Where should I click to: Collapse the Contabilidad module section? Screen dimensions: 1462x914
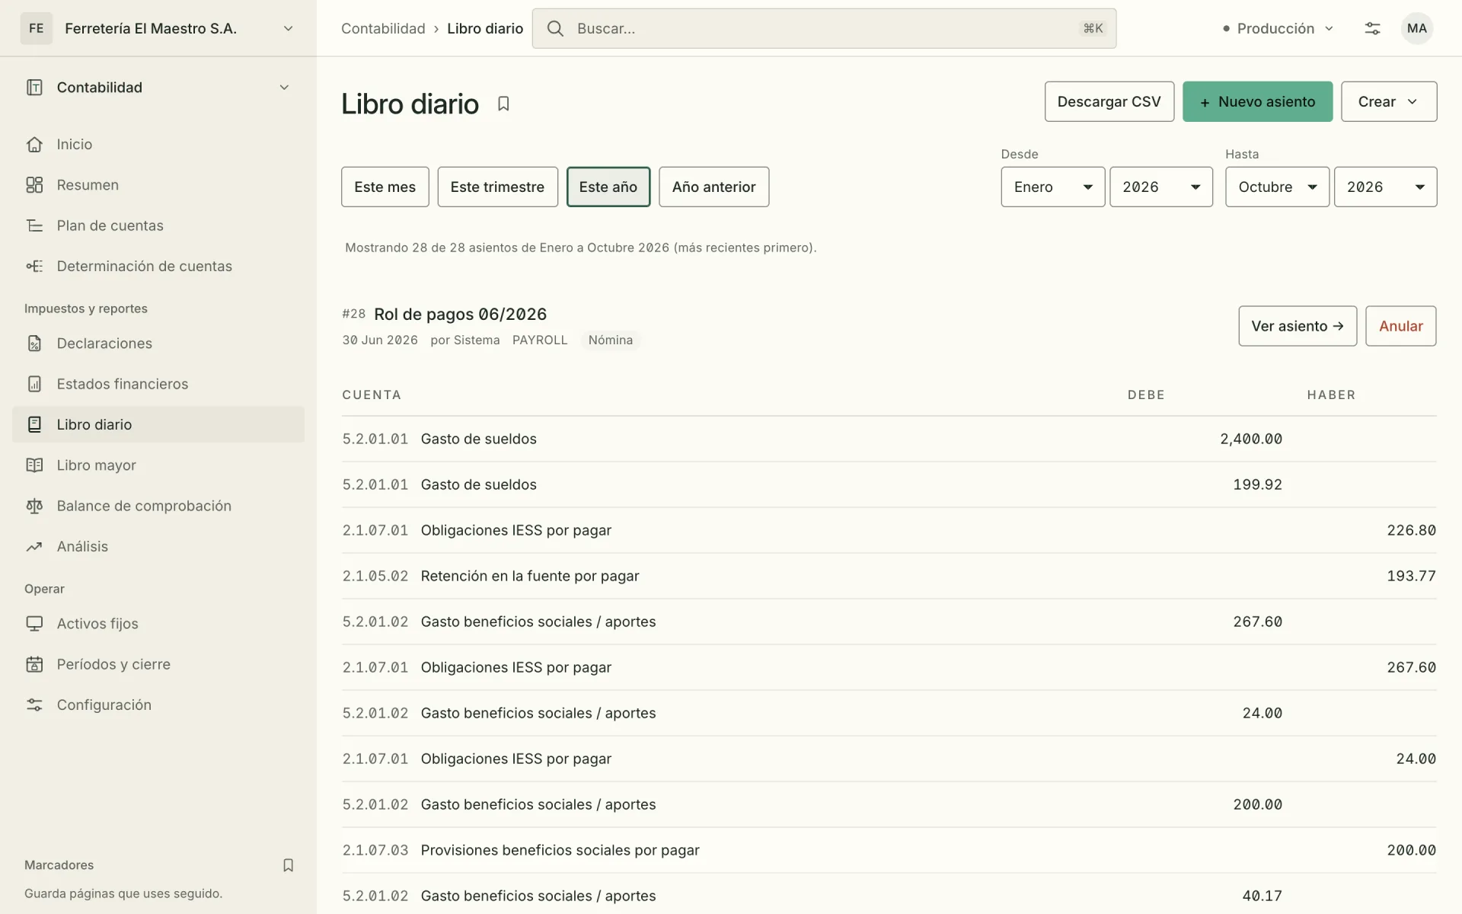[x=158, y=88]
